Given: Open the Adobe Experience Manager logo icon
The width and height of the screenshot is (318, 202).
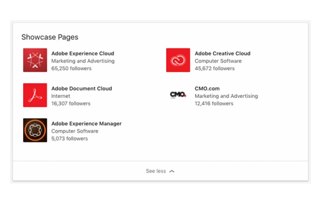Looking at the screenshot, I should 35,130.
